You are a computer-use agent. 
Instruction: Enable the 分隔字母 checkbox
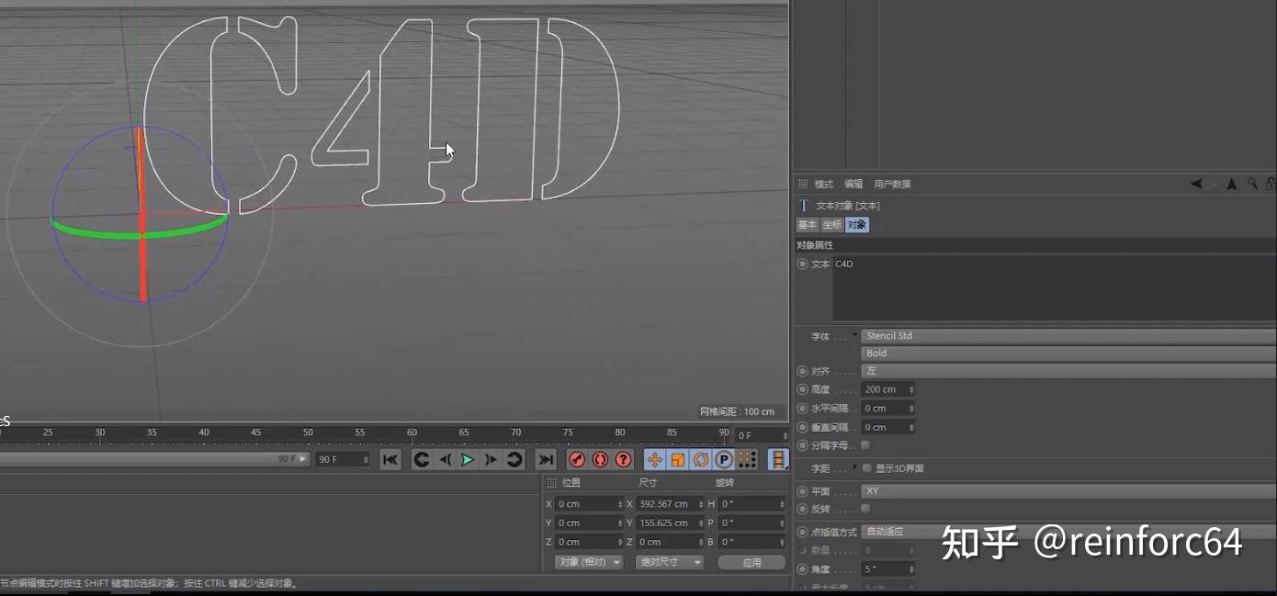coord(865,445)
